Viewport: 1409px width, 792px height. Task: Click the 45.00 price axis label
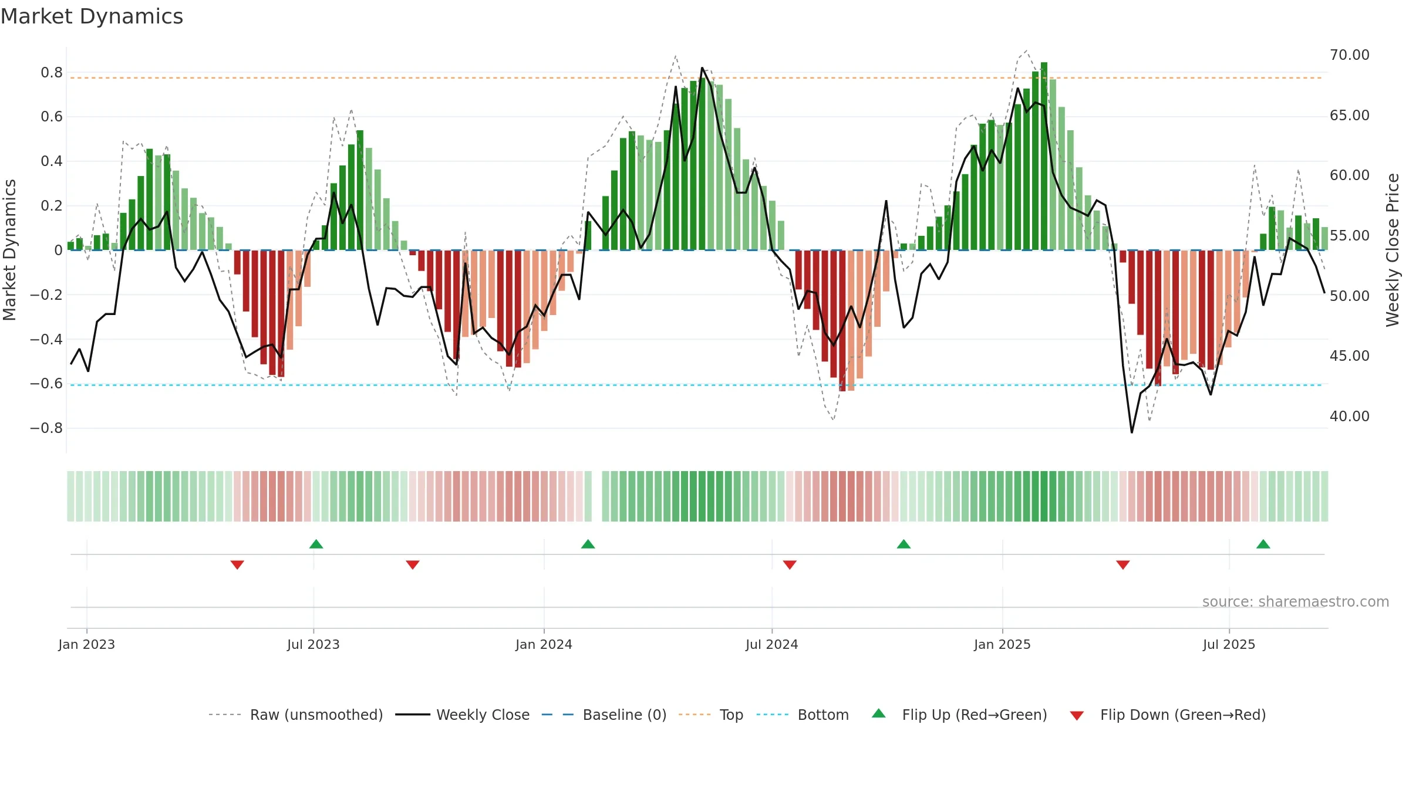(1350, 356)
